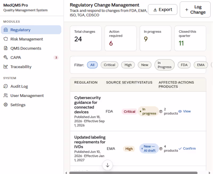Image resolution: width=213 pixels, height=174 pixels.
Task: Click the Critical severity badge
Action: tap(129, 112)
